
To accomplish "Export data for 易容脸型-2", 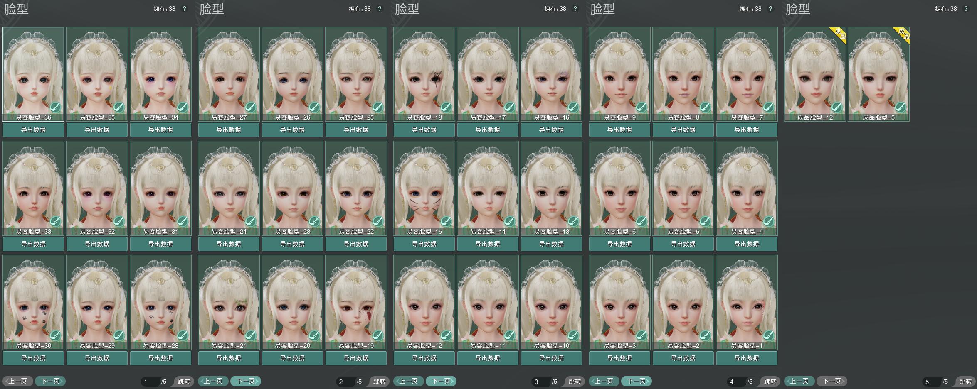I will (683, 358).
